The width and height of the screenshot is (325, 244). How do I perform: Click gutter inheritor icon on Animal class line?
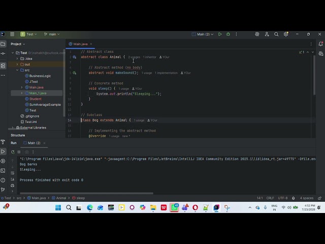tap(75, 57)
